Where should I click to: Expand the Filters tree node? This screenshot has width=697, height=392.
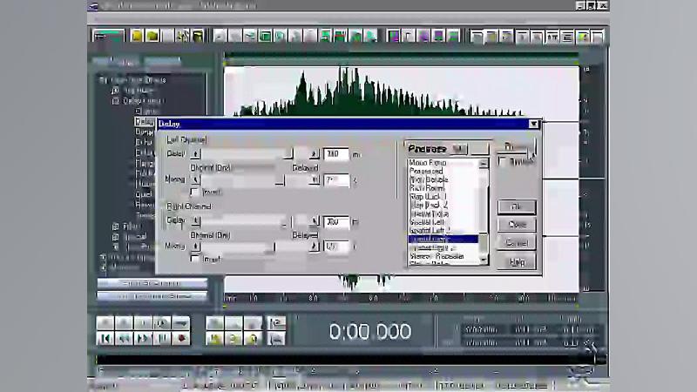(116, 226)
